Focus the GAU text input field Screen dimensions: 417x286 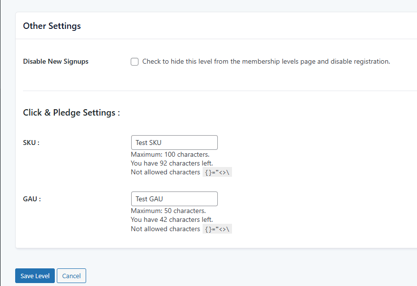point(174,199)
